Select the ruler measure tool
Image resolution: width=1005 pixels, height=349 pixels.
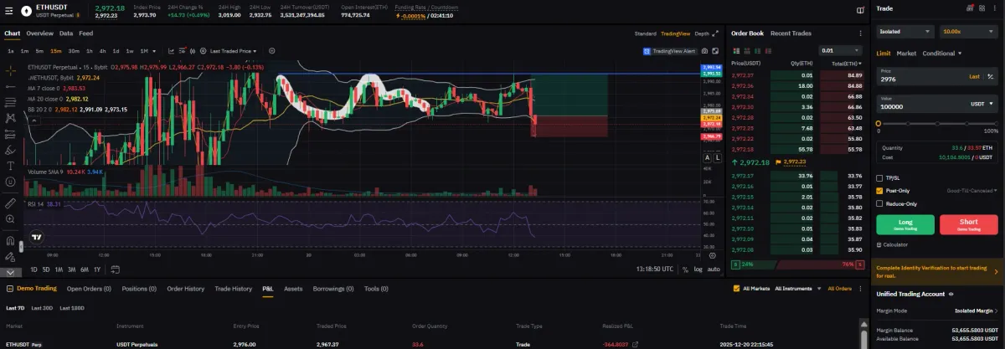point(10,203)
